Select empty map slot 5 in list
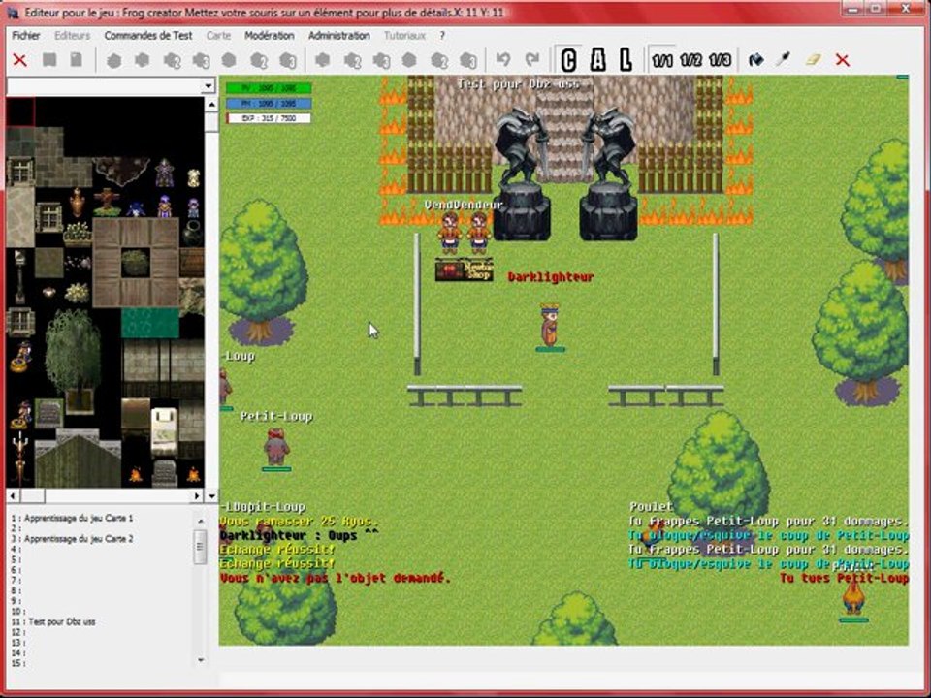The width and height of the screenshot is (931, 698). coord(16,559)
